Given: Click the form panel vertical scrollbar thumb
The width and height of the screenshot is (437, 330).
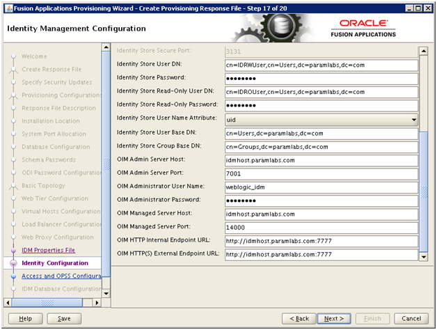Looking at the screenshot, I should click(423, 192).
